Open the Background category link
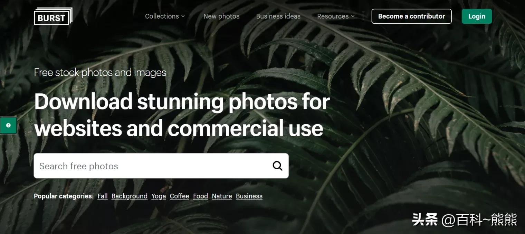525x234 pixels. pyautogui.click(x=130, y=196)
